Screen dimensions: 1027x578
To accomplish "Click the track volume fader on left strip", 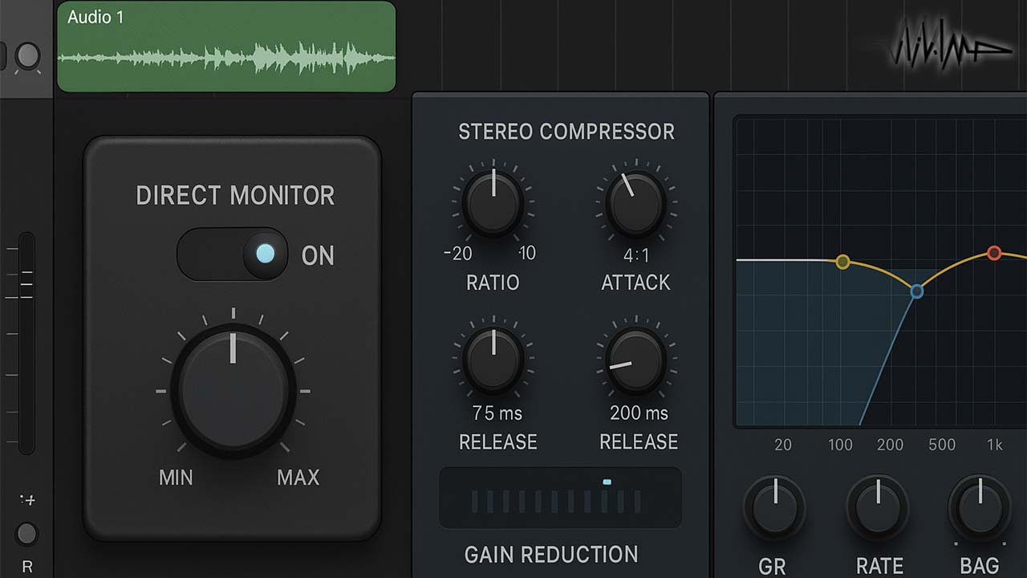I will coord(26,344).
